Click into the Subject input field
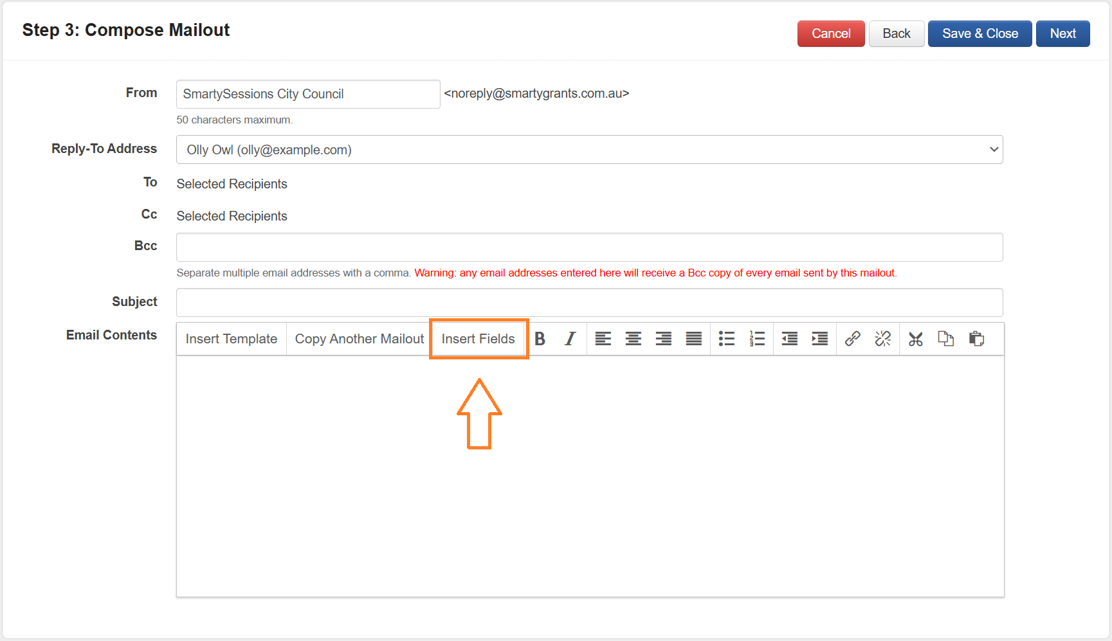 tap(589, 302)
